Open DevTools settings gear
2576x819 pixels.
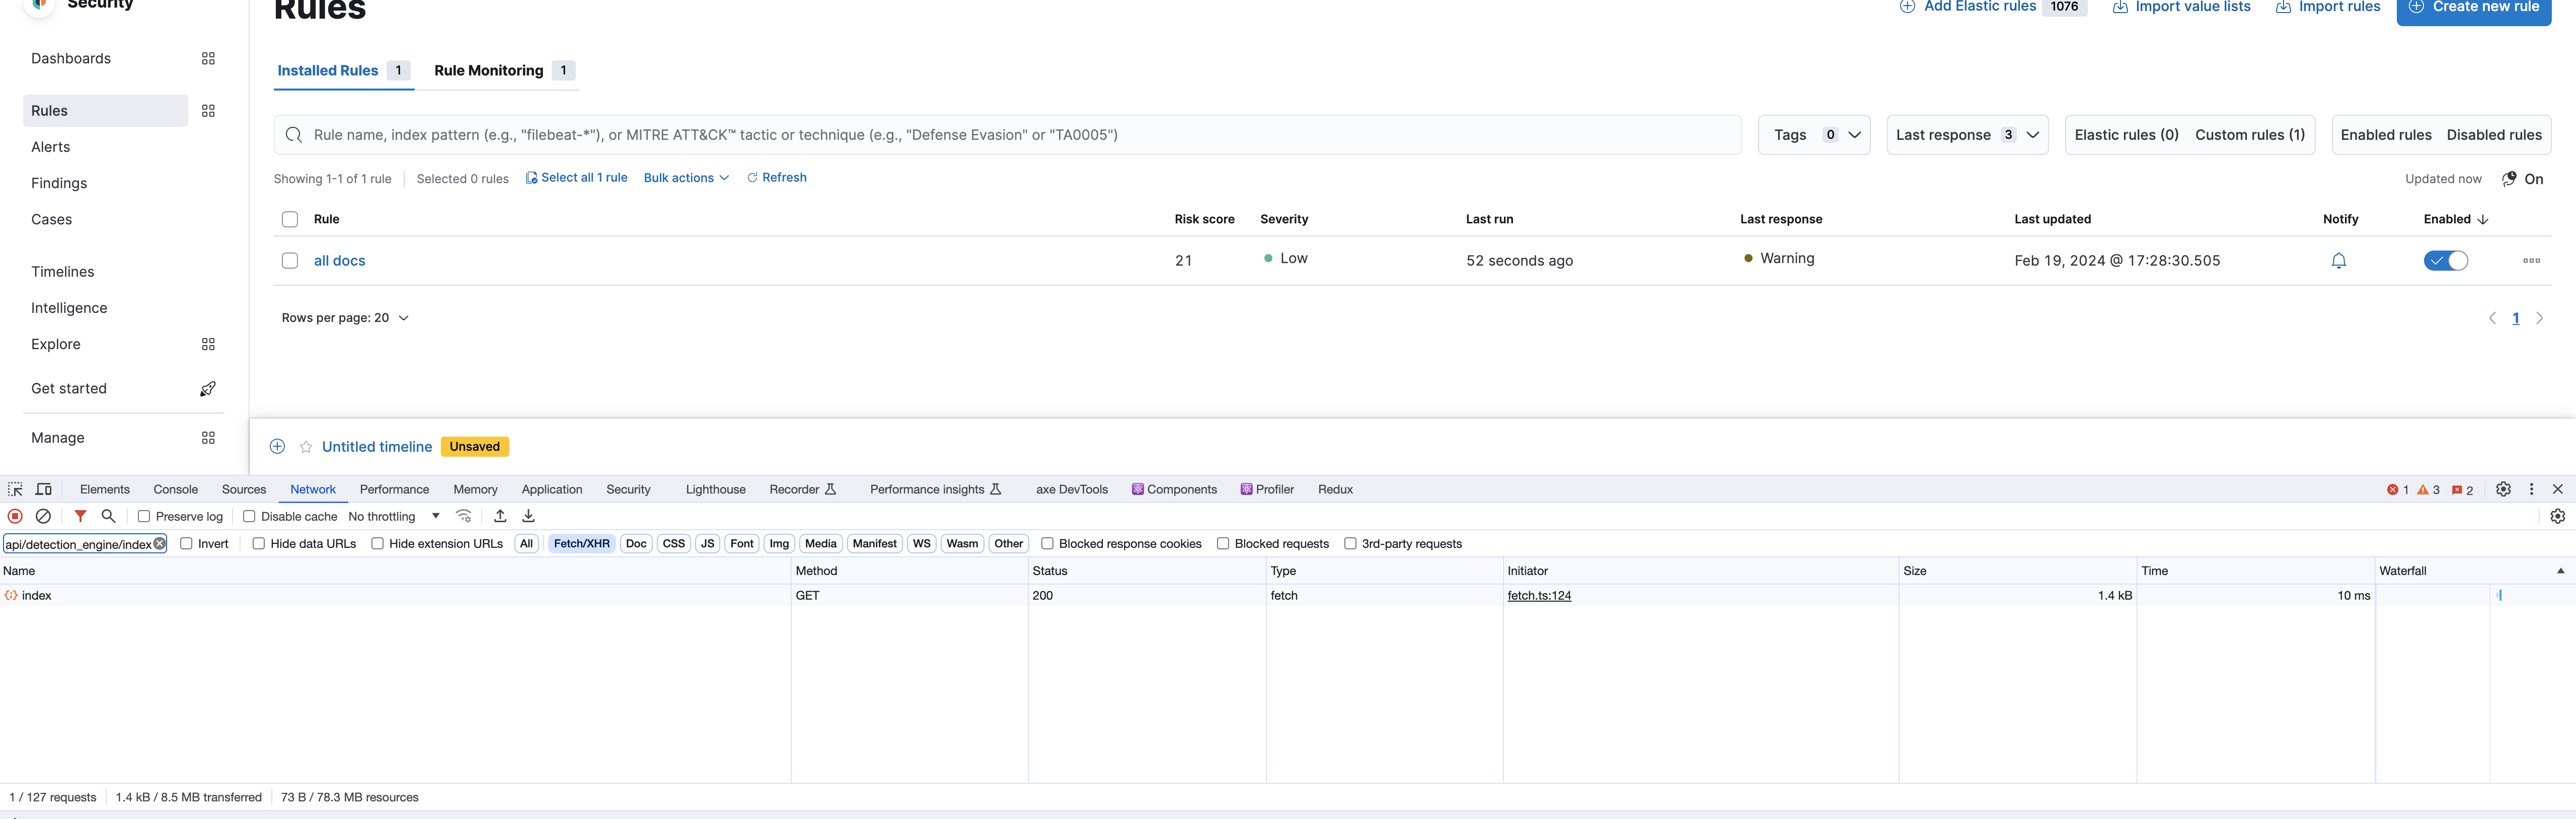pos(2503,490)
